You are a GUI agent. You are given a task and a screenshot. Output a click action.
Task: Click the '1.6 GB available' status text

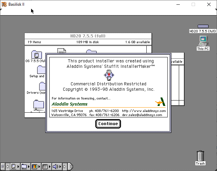138,42
